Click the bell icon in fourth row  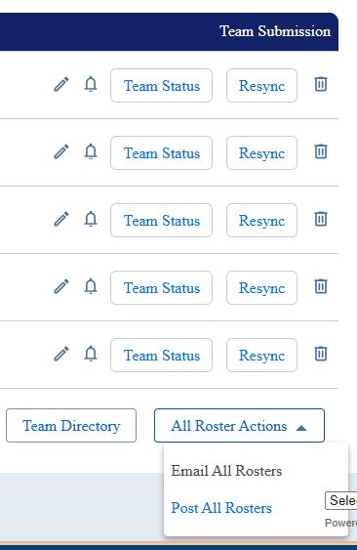[x=91, y=286]
